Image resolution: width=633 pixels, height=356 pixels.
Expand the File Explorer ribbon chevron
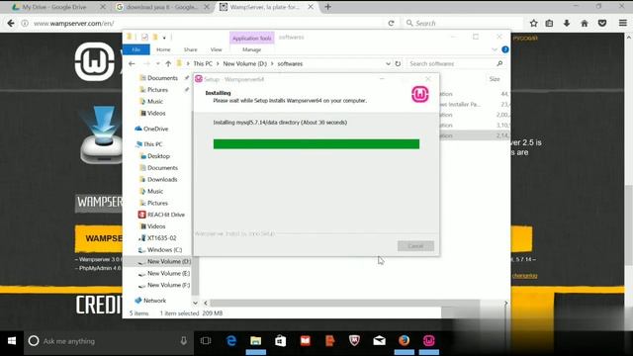click(x=495, y=49)
